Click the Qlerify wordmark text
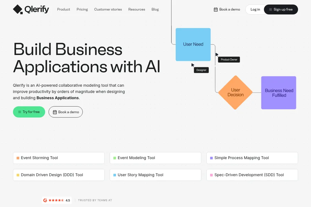Screen dimensions: 311x207 (x=37, y=9)
